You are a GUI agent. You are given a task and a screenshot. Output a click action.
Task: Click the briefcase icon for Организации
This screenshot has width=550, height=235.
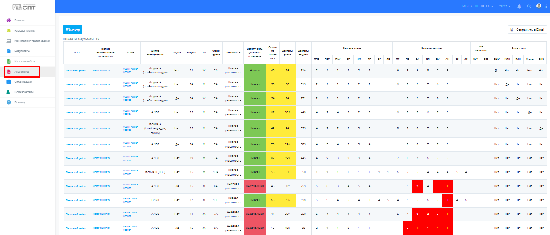[8, 82]
